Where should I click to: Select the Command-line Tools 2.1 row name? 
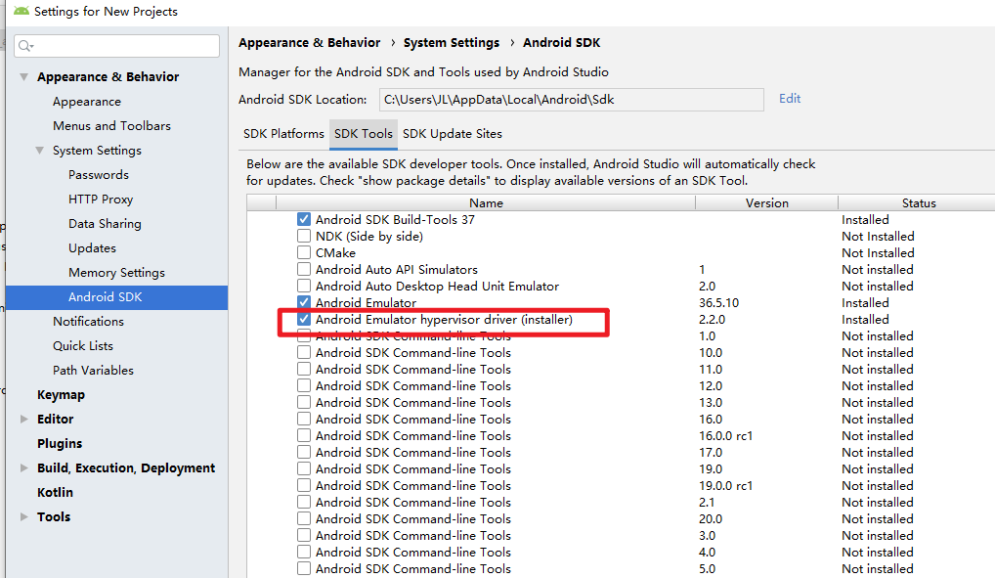coord(413,503)
